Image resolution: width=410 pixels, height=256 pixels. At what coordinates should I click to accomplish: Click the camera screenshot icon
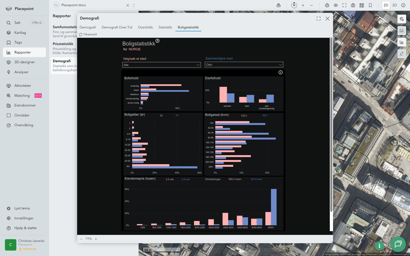pyautogui.click(x=353, y=5)
